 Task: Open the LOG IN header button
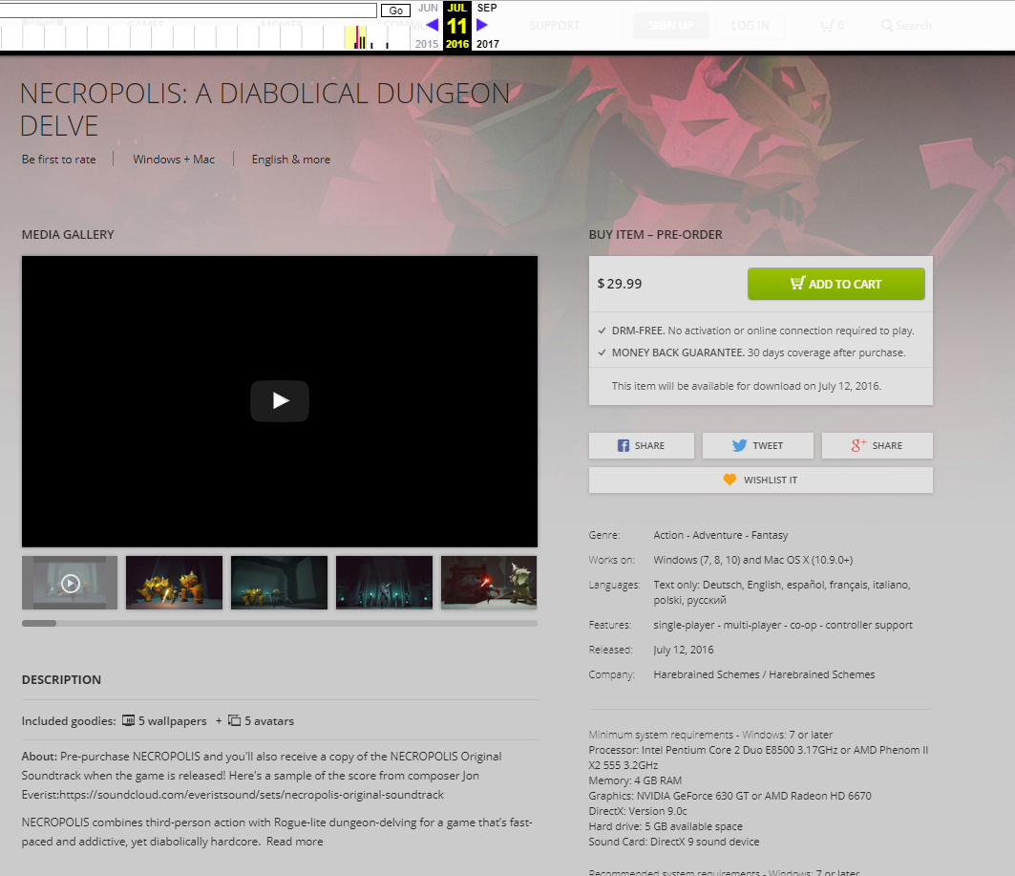pyautogui.click(x=750, y=26)
